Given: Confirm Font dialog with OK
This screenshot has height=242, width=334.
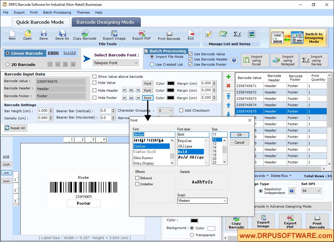Looking at the screenshot, I should [240, 135].
